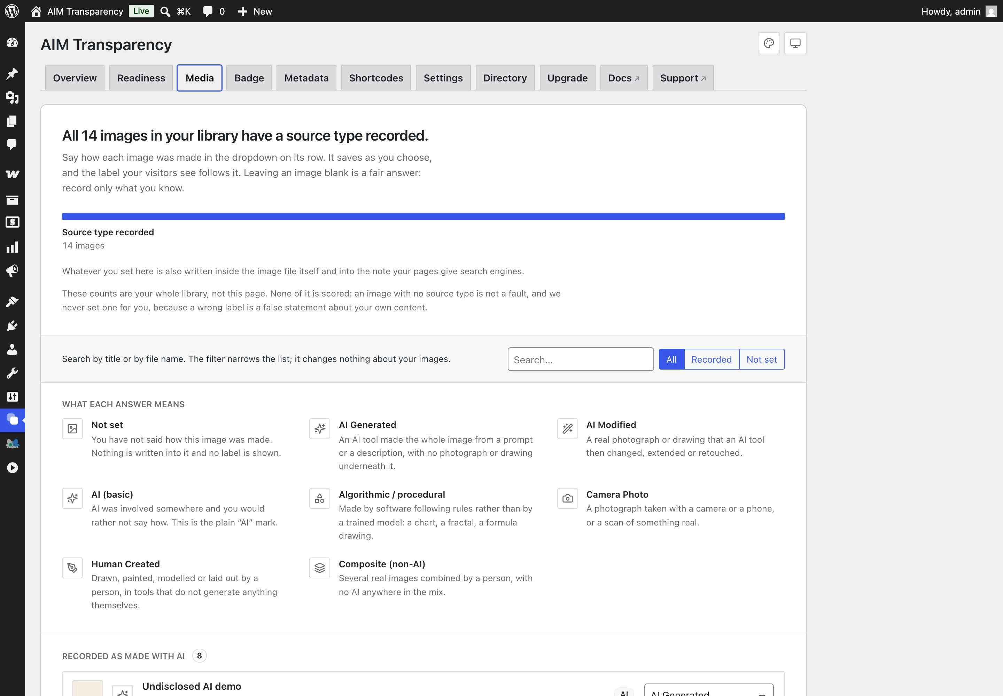1003x696 pixels.
Task: Visit the site via the home icon
Action: click(x=36, y=11)
